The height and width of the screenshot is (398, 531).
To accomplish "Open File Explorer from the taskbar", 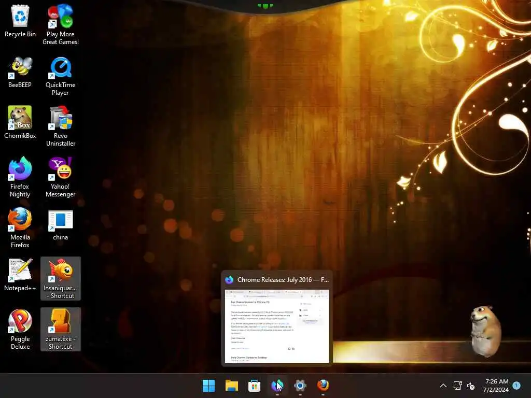I will coord(232,386).
